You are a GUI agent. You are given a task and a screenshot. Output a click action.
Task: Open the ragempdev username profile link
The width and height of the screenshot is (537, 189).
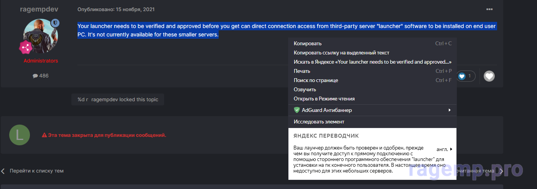tap(39, 9)
